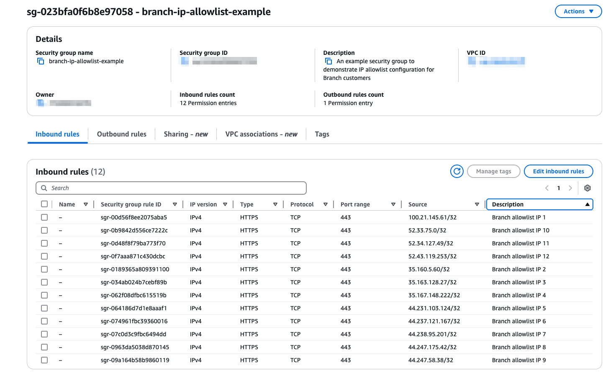Click rule ID sgr-0963da5038d870145
The width and height of the screenshot is (608, 376).
(135, 347)
